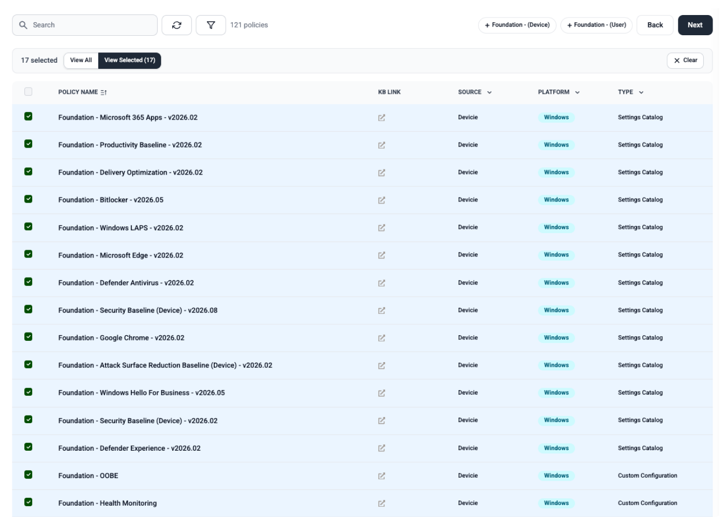Image resolution: width=724 pixels, height=517 pixels.
Task: Switch to View All tab
Action: pos(81,60)
